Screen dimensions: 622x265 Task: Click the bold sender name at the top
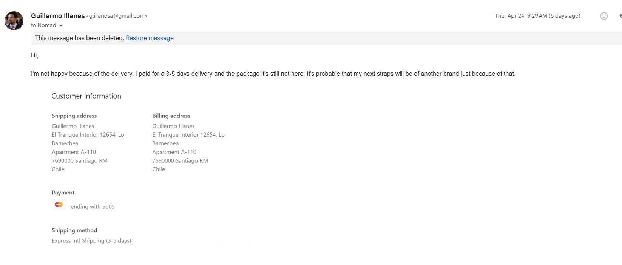pos(58,16)
